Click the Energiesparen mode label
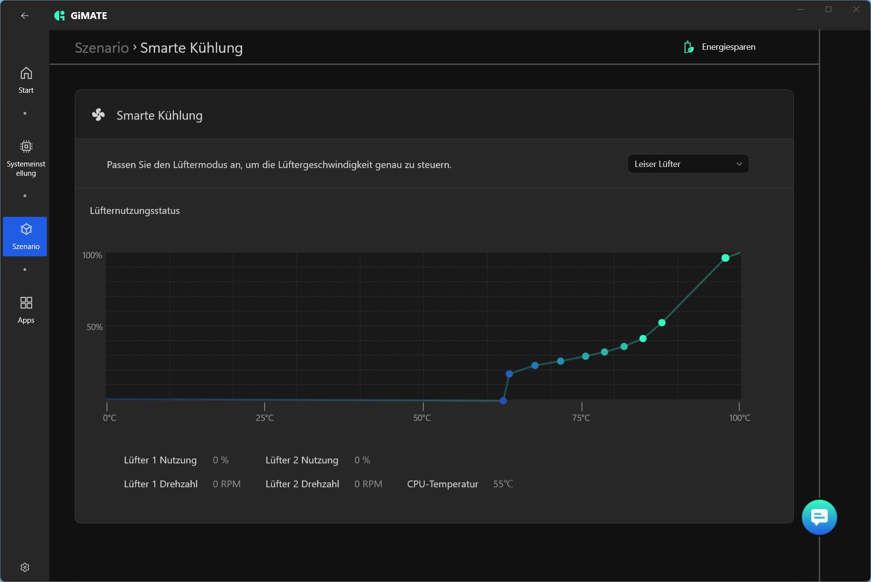This screenshot has height=582, width=871. [x=728, y=47]
